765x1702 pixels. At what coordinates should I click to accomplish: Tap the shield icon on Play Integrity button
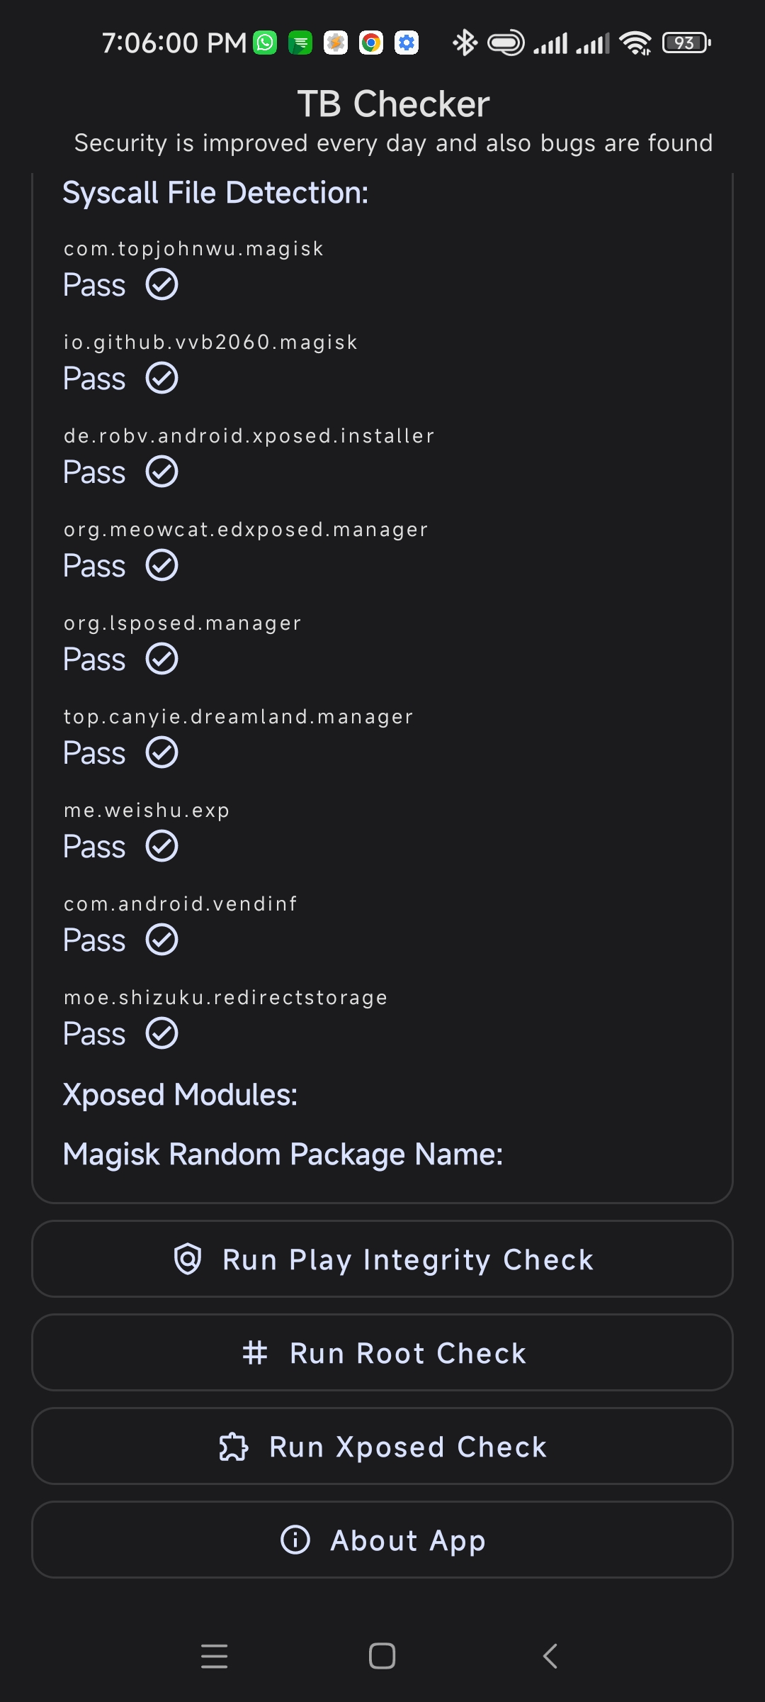(x=188, y=1259)
